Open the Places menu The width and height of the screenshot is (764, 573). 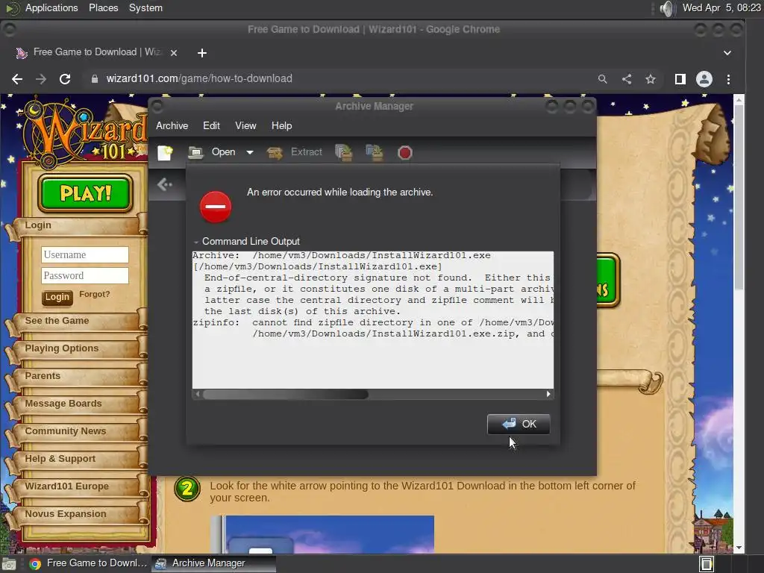(103, 7)
